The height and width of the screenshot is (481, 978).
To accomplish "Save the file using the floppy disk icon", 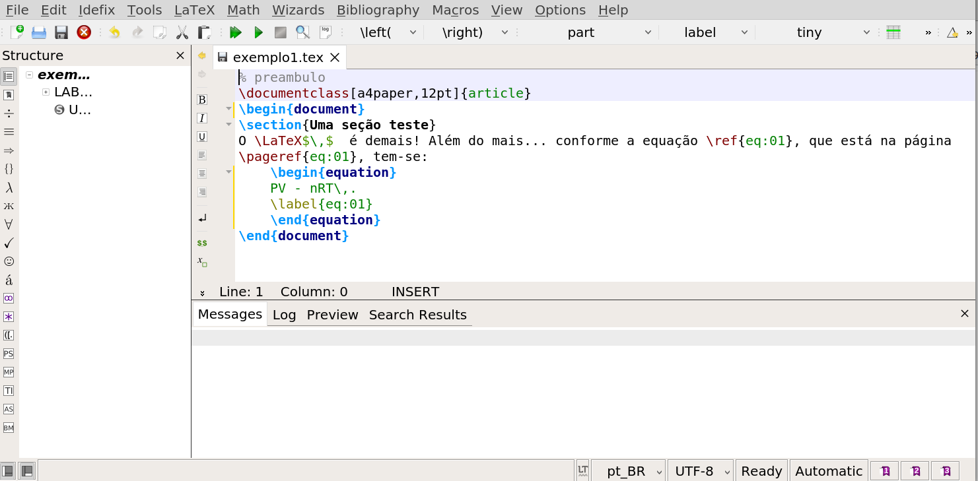I will click(61, 32).
